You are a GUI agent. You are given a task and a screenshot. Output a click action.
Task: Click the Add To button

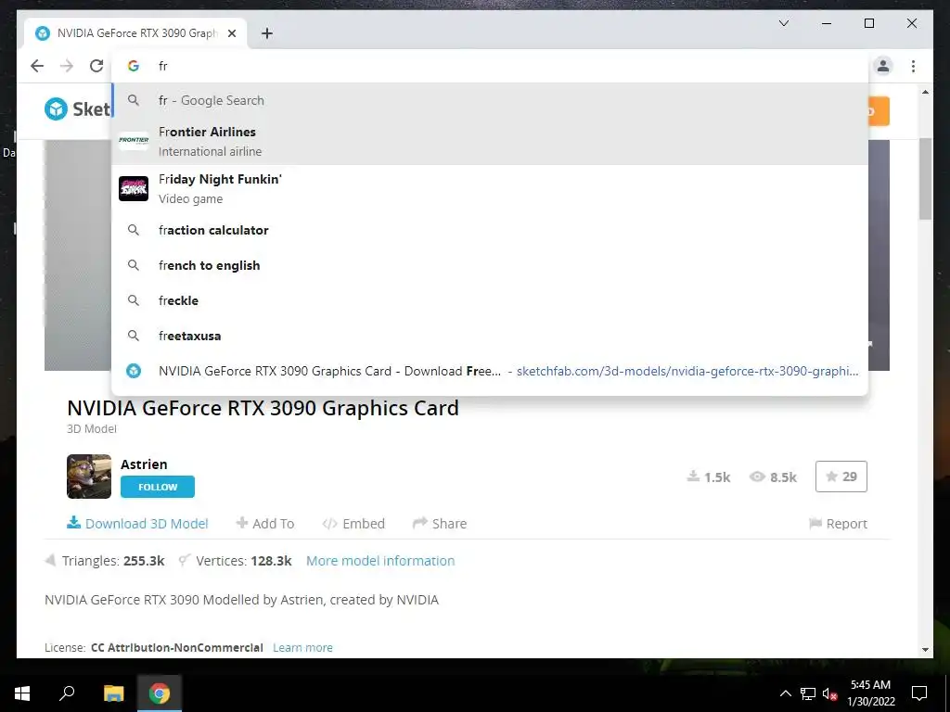(265, 523)
